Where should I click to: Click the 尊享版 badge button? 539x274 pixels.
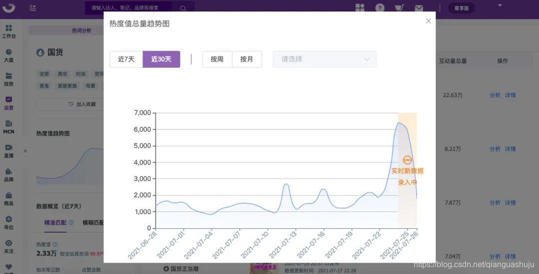[x=461, y=8]
